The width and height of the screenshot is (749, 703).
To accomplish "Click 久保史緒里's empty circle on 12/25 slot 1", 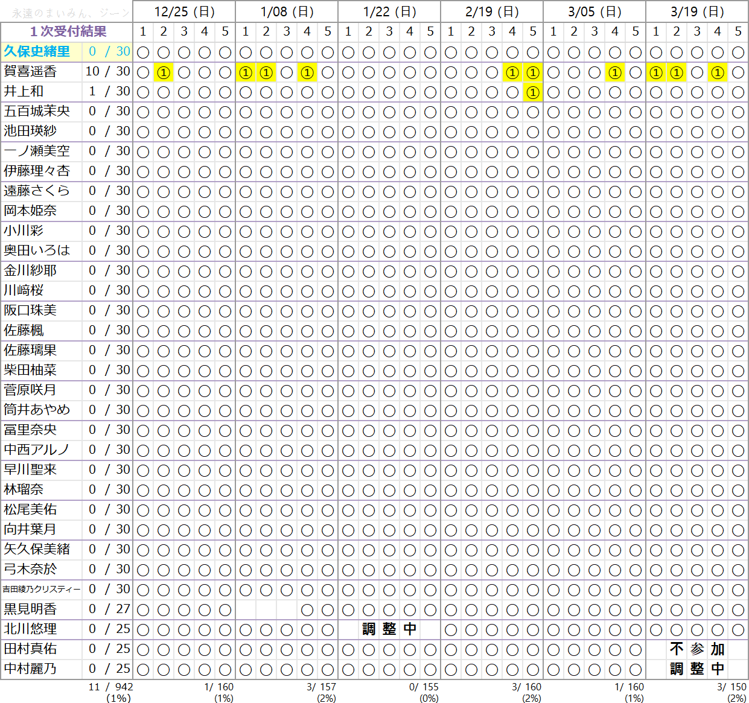I will pyautogui.click(x=143, y=53).
